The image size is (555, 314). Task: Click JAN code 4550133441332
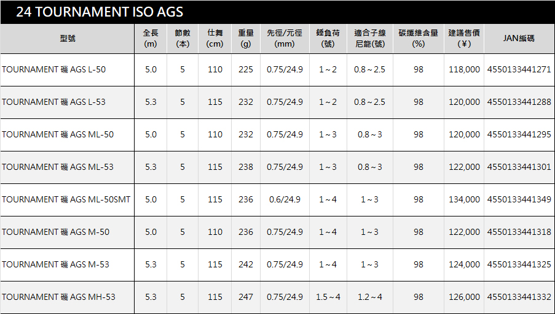519,297
